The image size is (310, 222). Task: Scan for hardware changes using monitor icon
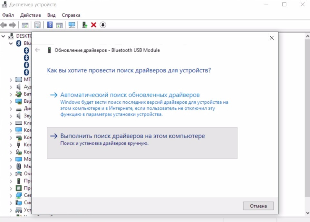click(72, 25)
